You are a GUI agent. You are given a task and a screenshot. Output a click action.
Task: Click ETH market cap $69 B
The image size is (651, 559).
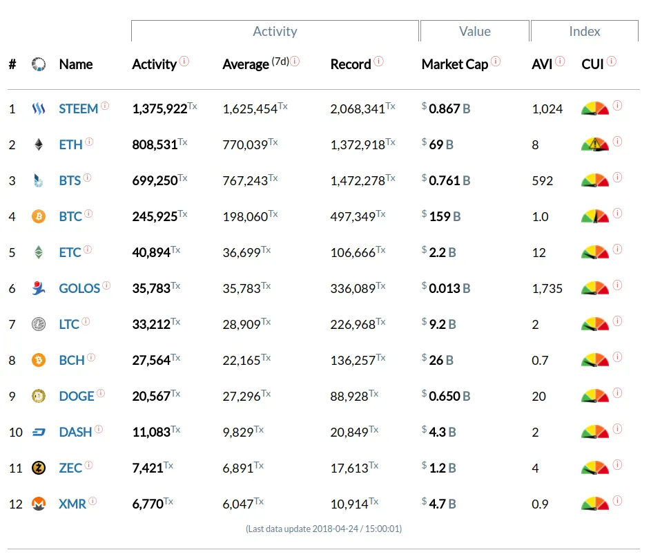[x=438, y=144]
